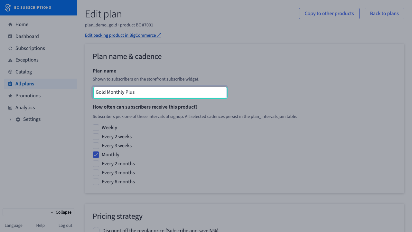Select the Discount off regular price radio
The width and height of the screenshot is (412, 232).
(x=96, y=230)
